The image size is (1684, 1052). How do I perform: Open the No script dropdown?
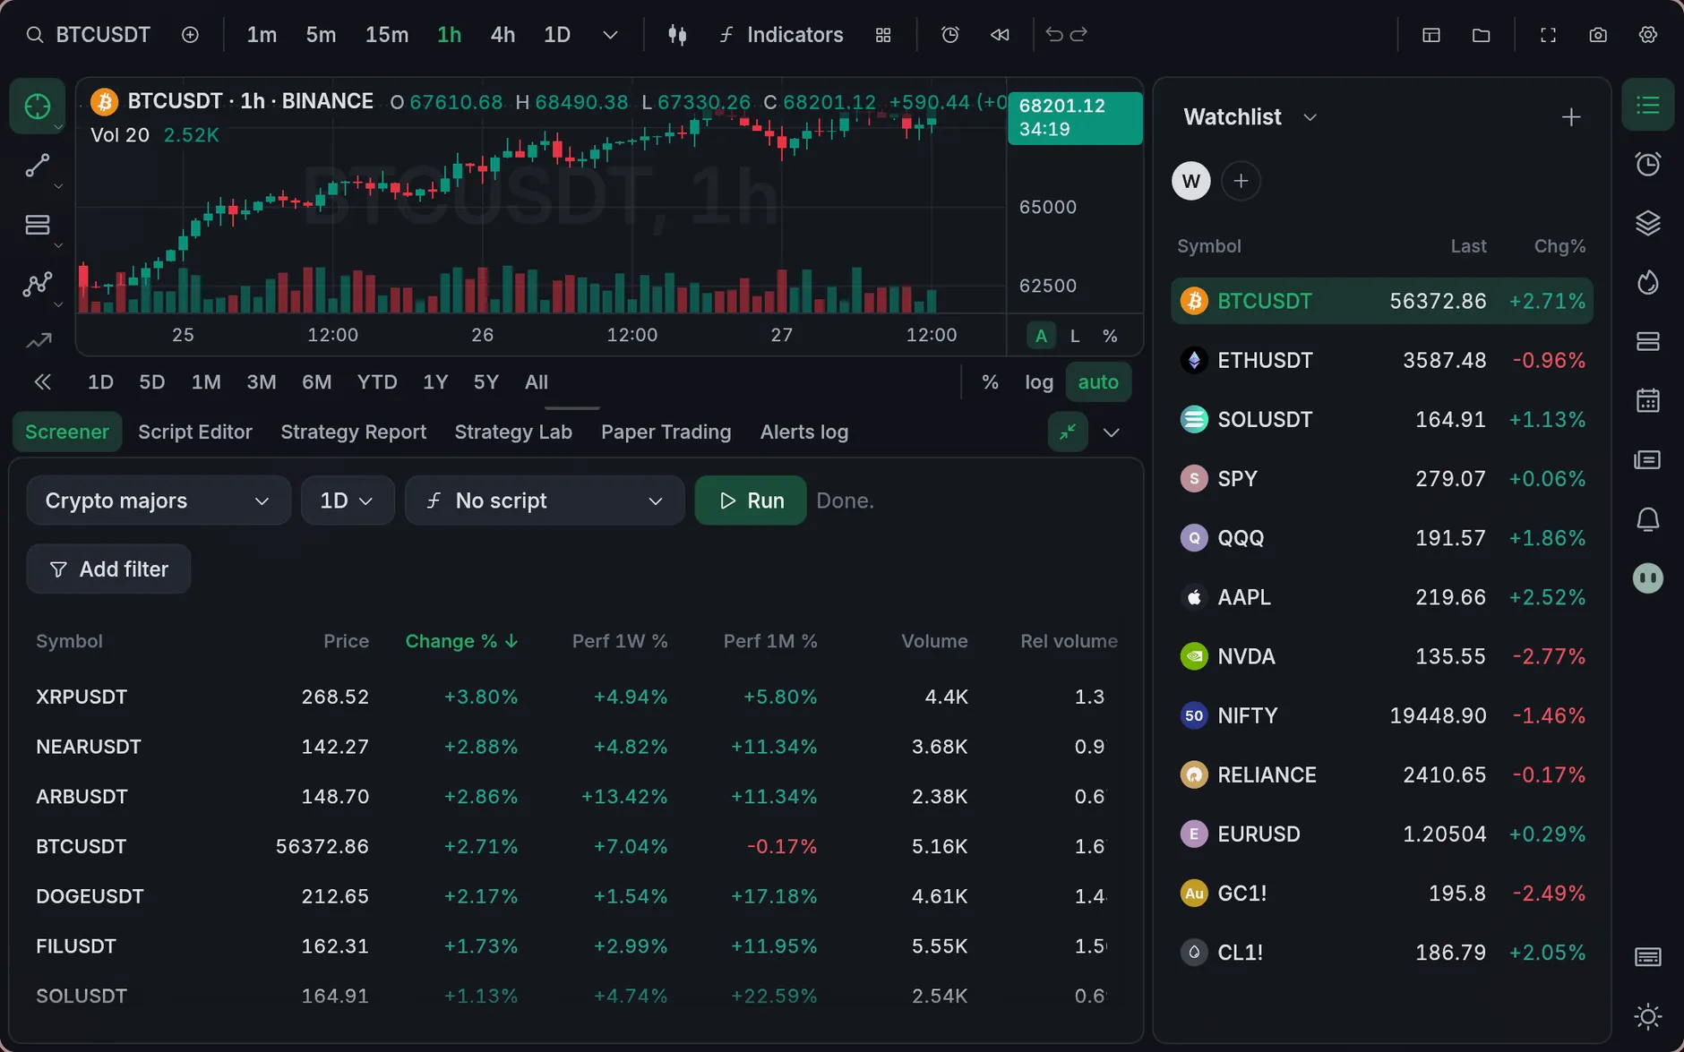[x=545, y=500]
